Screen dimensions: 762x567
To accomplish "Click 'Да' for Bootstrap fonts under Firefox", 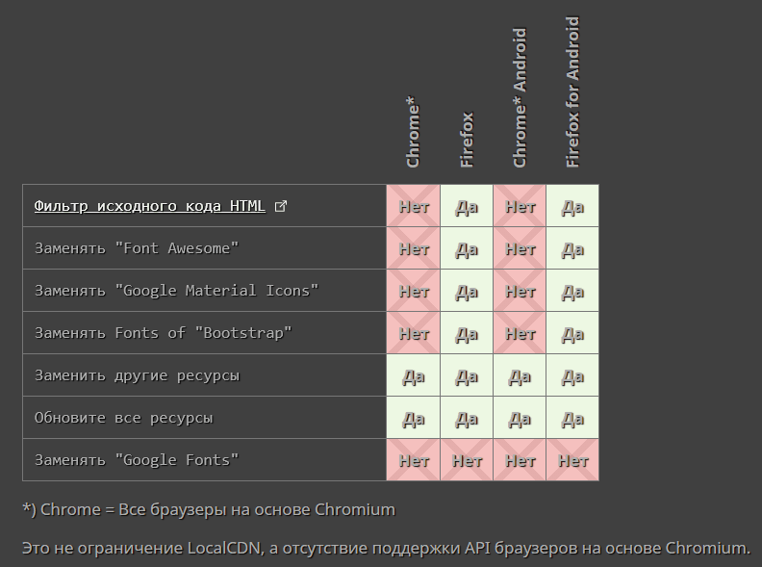I will [x=467, y=333].
